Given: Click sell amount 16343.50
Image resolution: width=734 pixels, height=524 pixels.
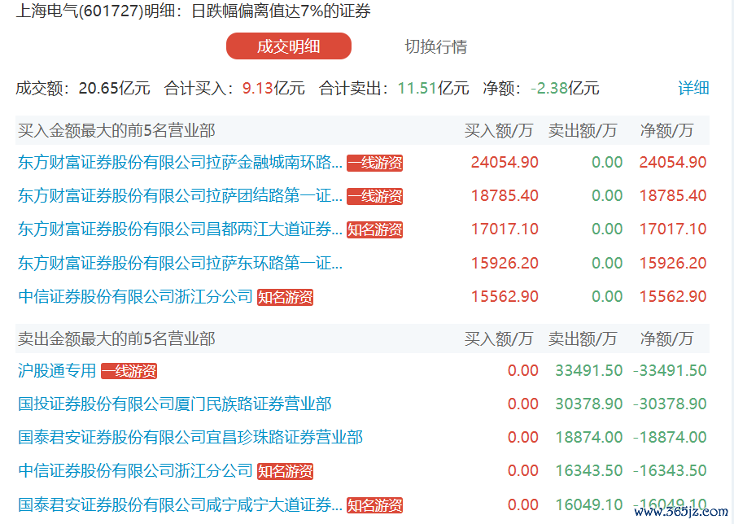Looking at the screenshot, I should 589,470.
